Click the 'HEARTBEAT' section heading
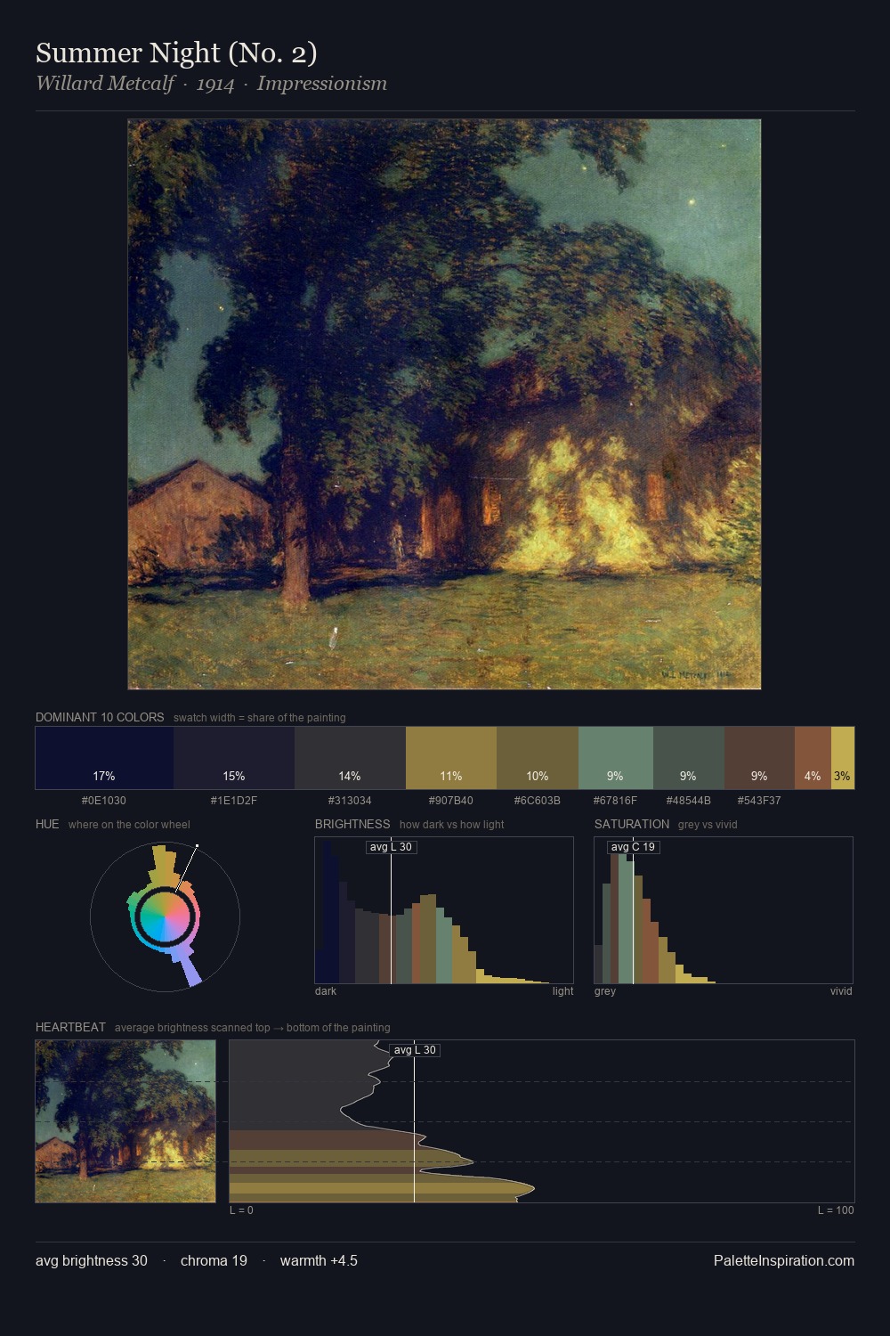 click(x=70, y=1027)
